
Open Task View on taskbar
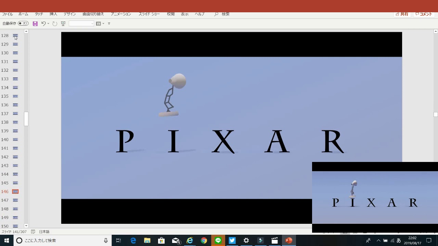119,241
